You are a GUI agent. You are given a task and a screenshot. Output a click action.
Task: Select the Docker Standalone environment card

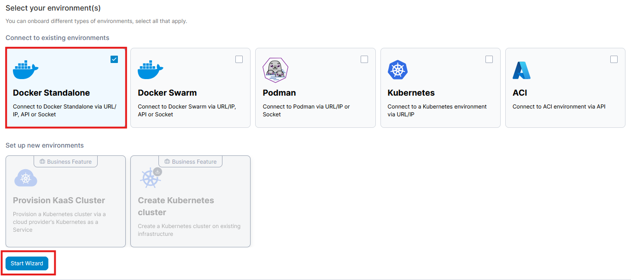[65, 87]
